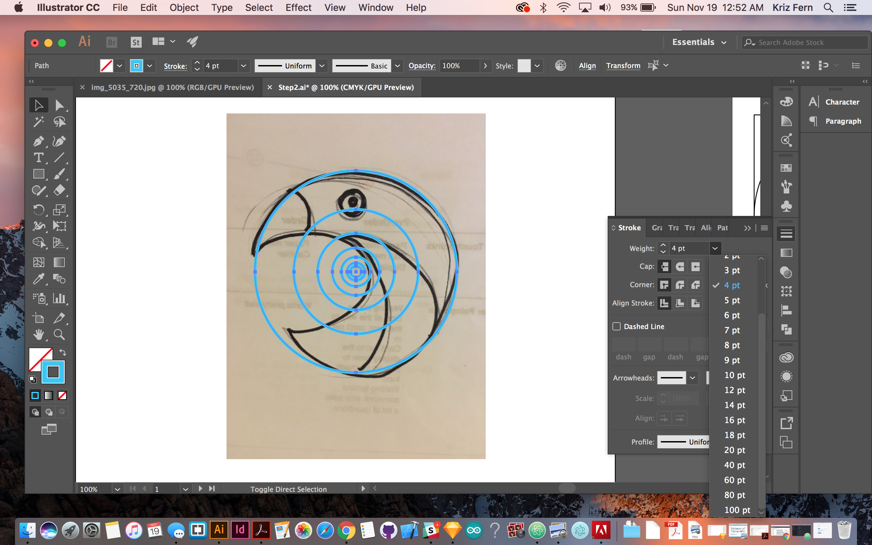Enable the Dashed Line checkbox
872x545 pixels.
[x=617, y=326]
